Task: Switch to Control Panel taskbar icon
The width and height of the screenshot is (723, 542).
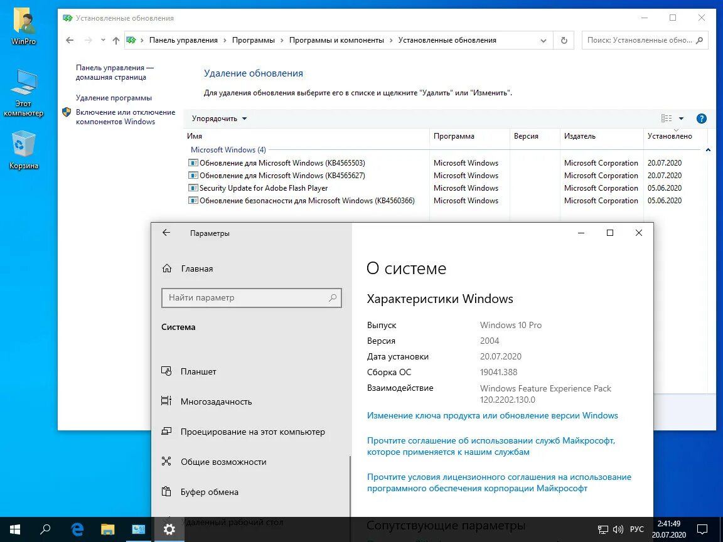Action: 138,529
